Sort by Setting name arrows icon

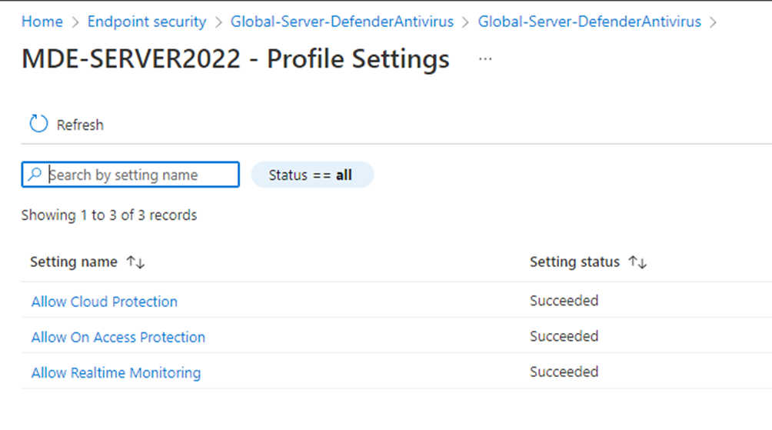pyautogui.click(x=135, y=262)
